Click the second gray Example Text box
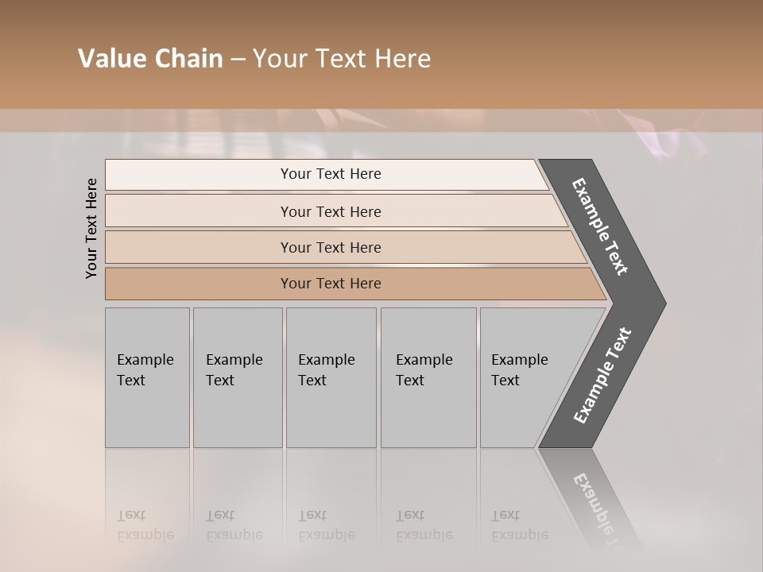 tap(237, 377)
